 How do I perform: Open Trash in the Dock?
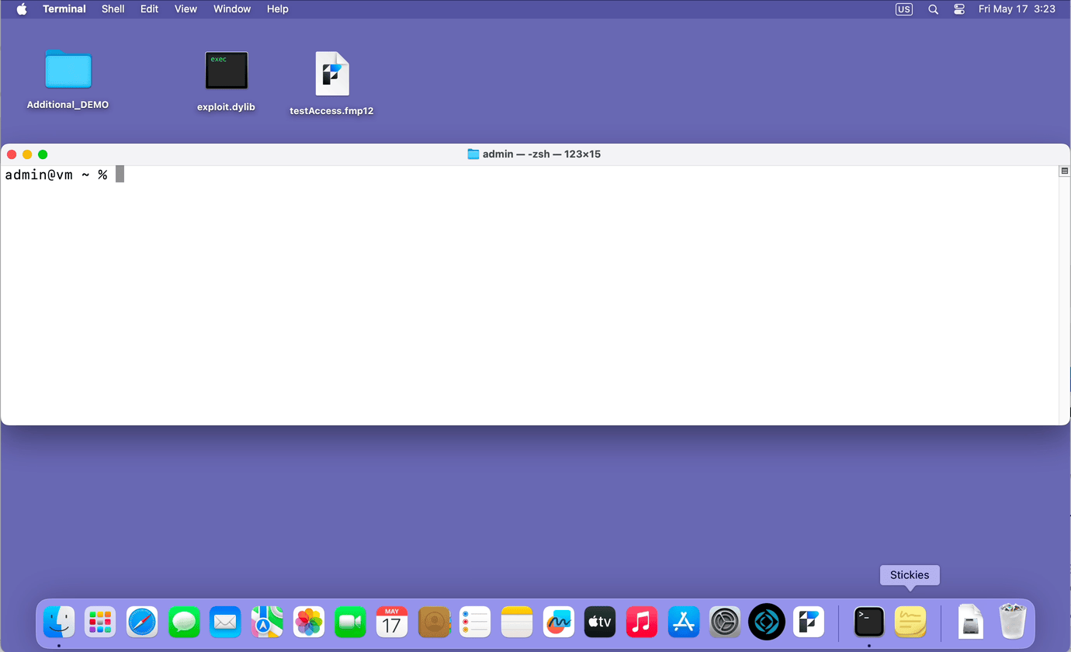point(1012,622)
